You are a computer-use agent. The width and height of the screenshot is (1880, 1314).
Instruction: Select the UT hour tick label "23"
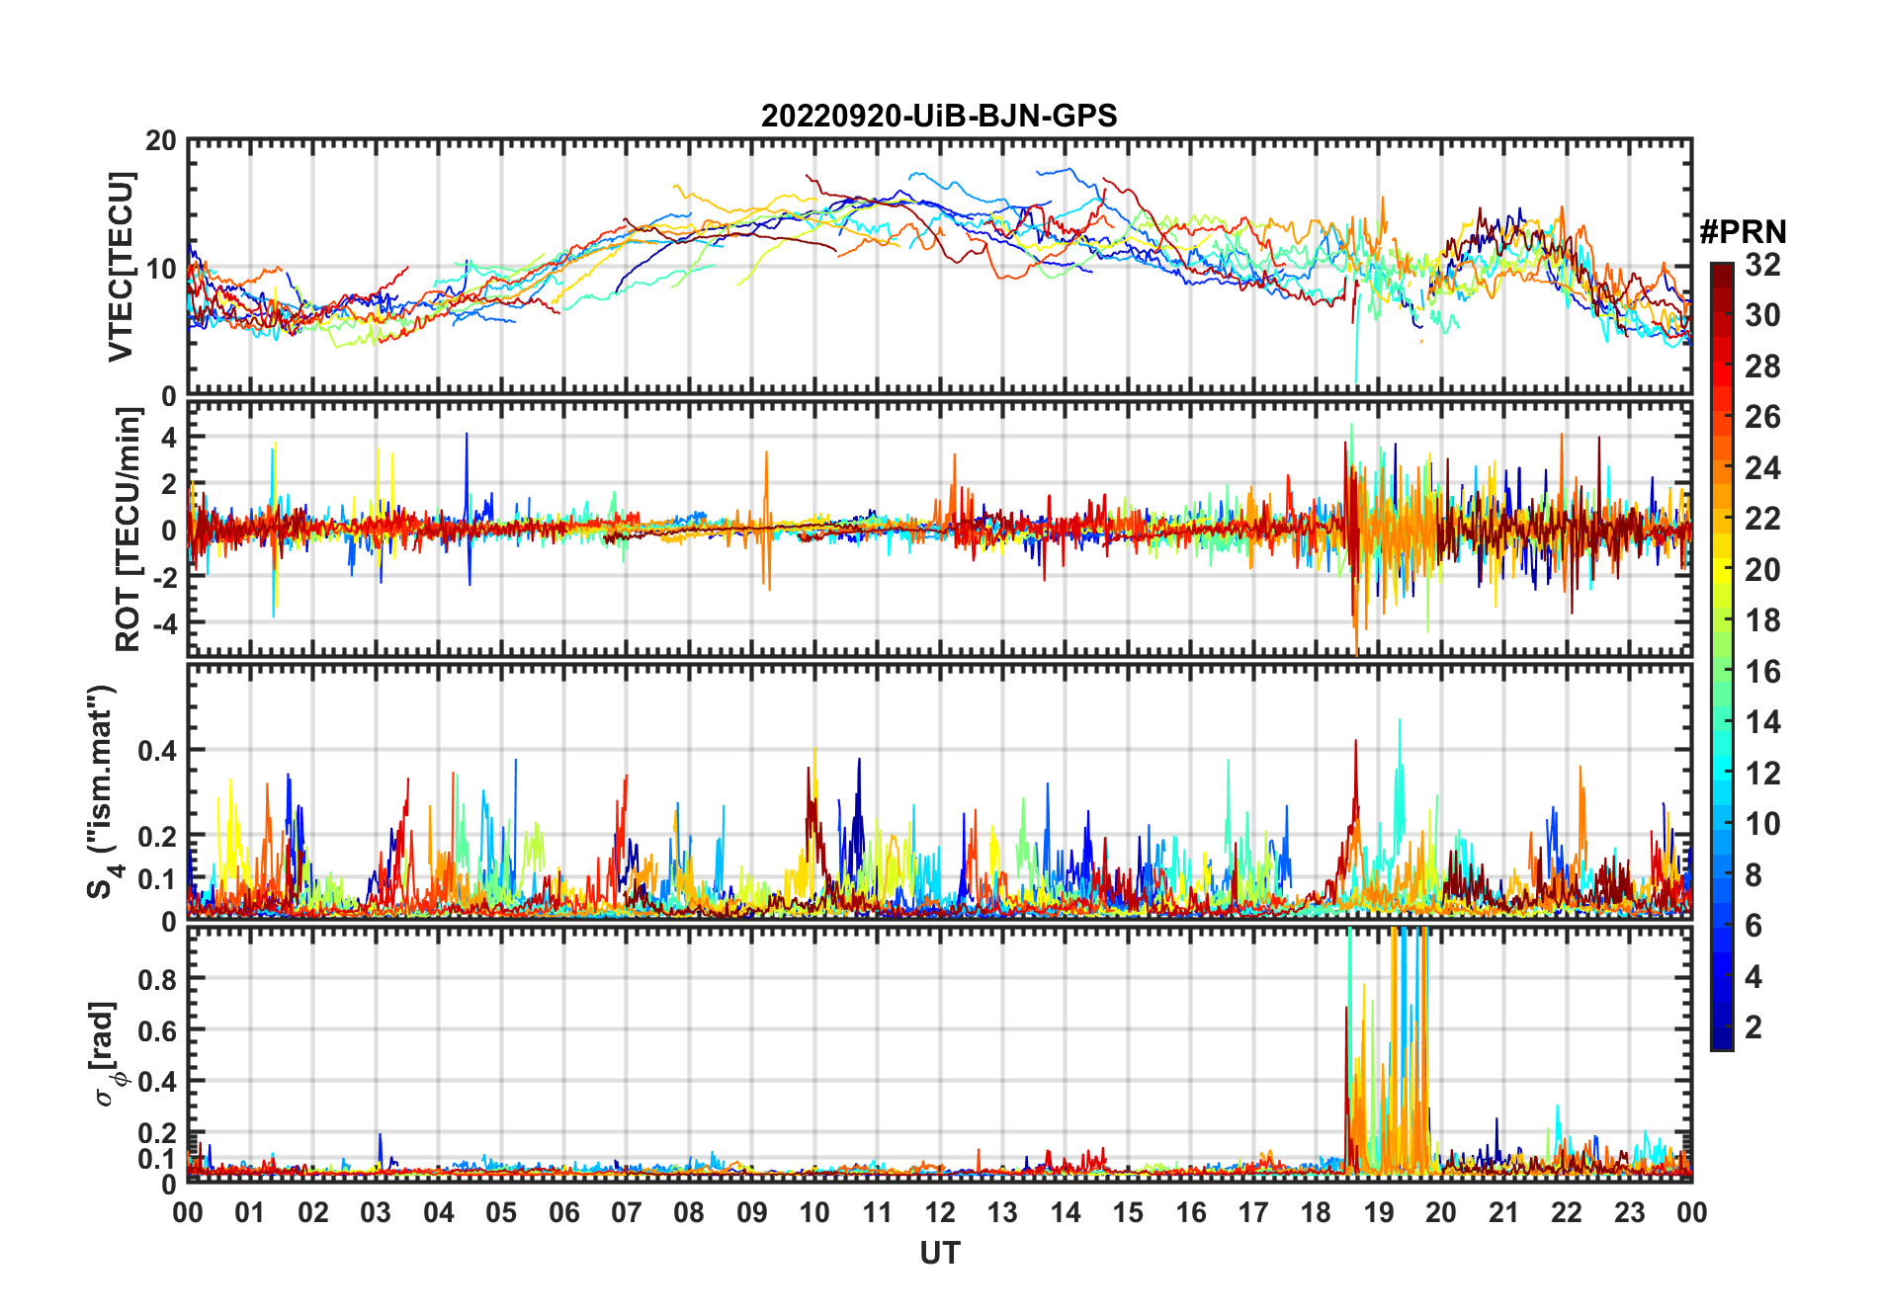1630,1212
